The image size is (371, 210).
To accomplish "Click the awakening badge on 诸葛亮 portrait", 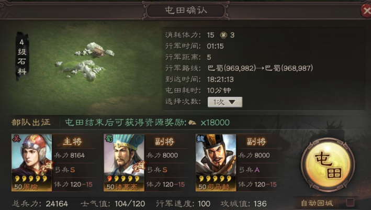I will (x=140, y=167).
